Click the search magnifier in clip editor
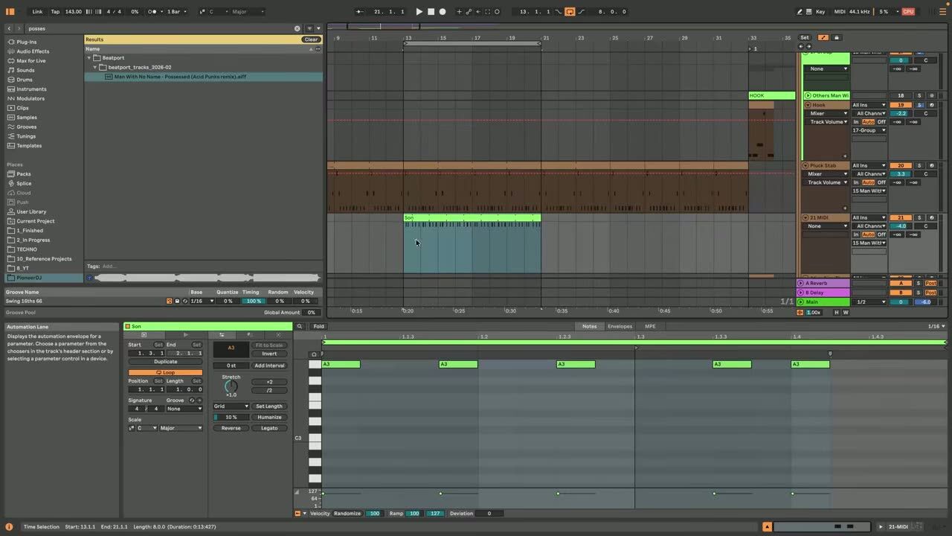The width and height of the screenshot is (952, 536). 300,326
